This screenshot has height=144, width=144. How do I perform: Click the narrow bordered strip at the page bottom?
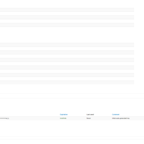pyautogui.click(x=72, y=138)
